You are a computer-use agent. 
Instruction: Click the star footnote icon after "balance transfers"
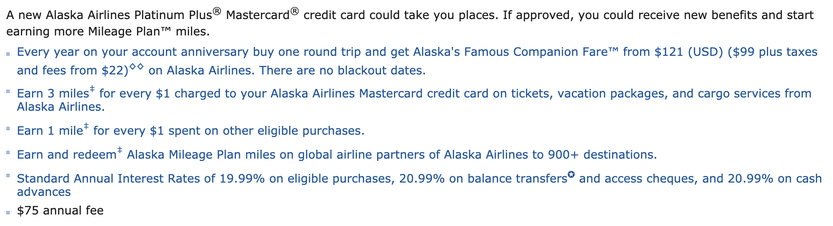pos(571,175)
